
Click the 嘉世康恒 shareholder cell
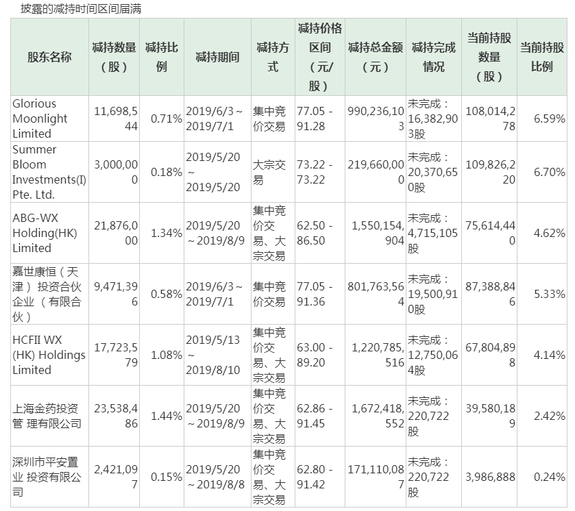pyautogui.click(x=49, y=294)
